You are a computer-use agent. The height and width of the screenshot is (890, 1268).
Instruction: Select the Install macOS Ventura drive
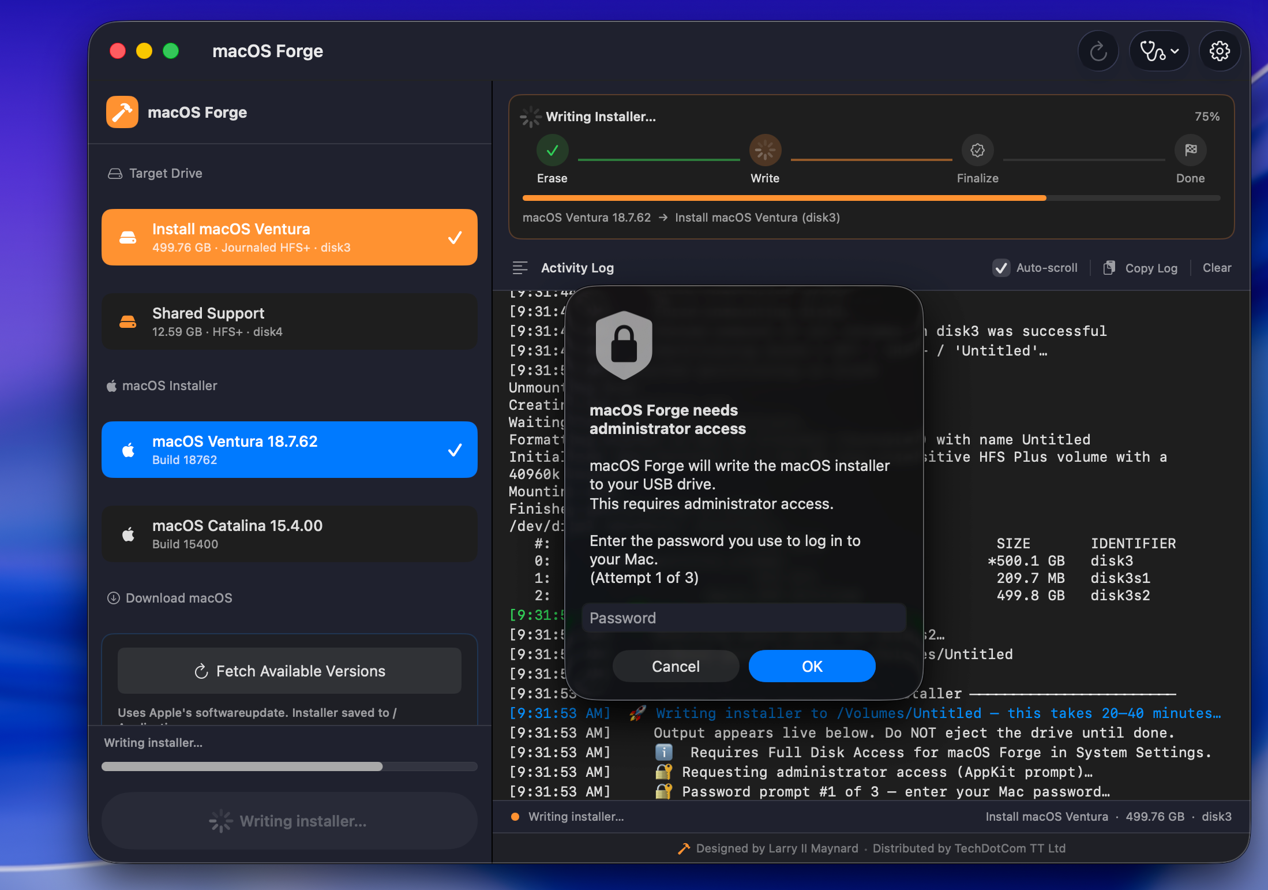[290, 237]
